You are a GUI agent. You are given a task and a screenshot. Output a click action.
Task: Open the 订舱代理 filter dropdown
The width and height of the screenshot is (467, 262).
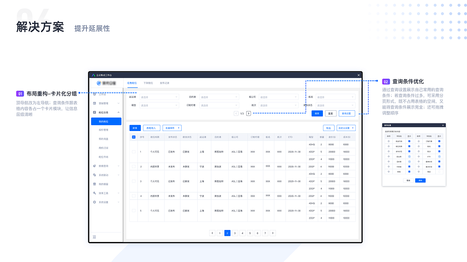(x=219, y=106)
